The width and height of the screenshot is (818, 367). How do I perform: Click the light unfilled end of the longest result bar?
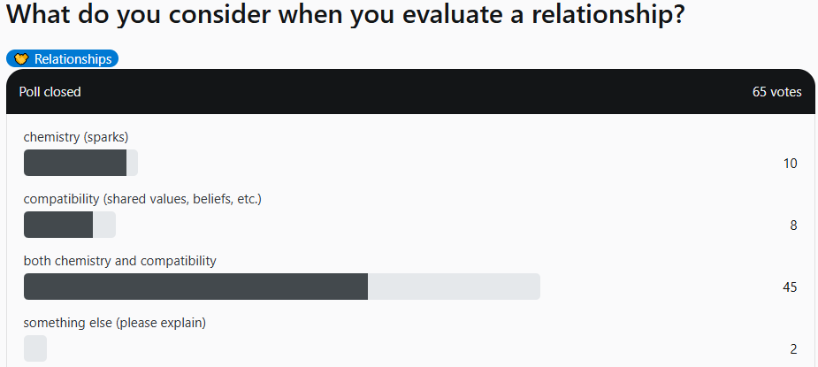coord(454,287)
